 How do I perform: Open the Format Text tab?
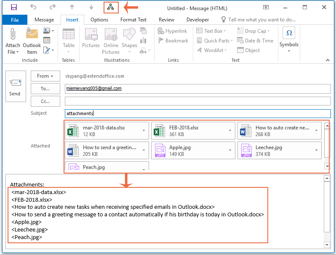point(133,20)
